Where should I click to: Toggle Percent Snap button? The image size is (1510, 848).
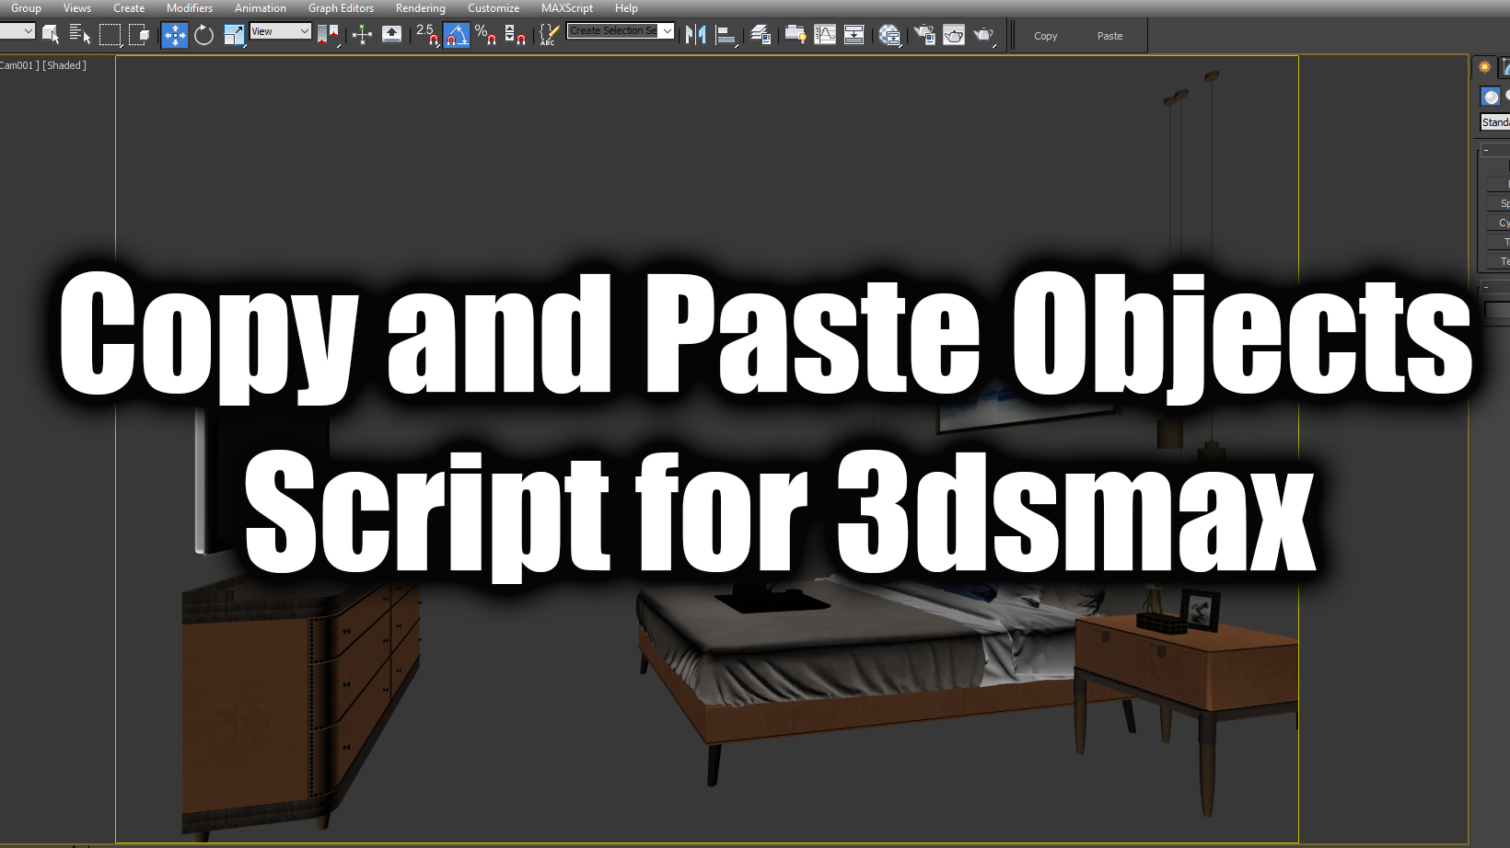tap(486, 35)
